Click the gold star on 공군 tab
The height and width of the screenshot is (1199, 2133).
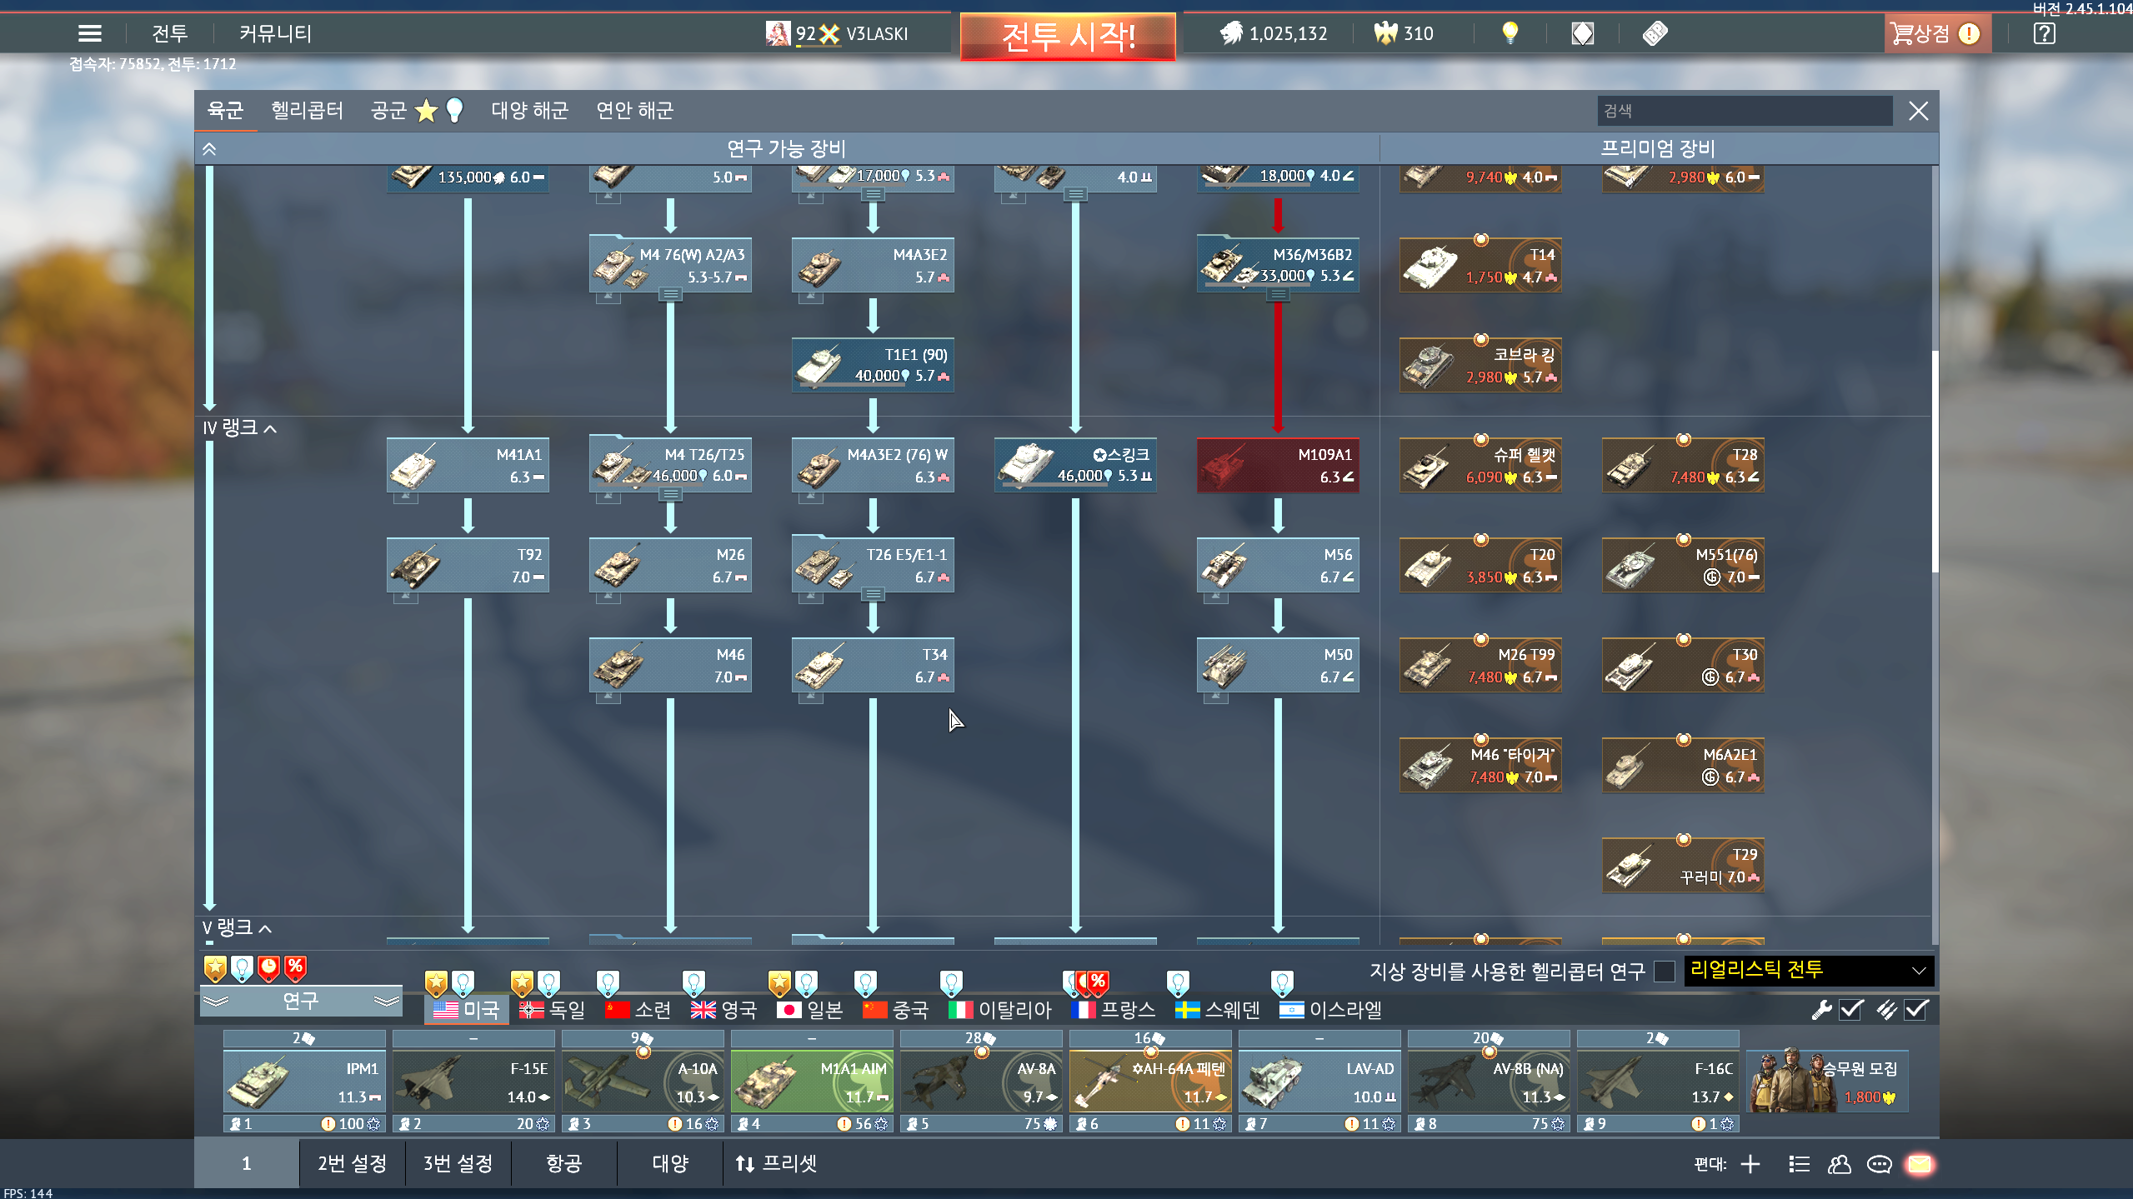click(x=426, y=110)
